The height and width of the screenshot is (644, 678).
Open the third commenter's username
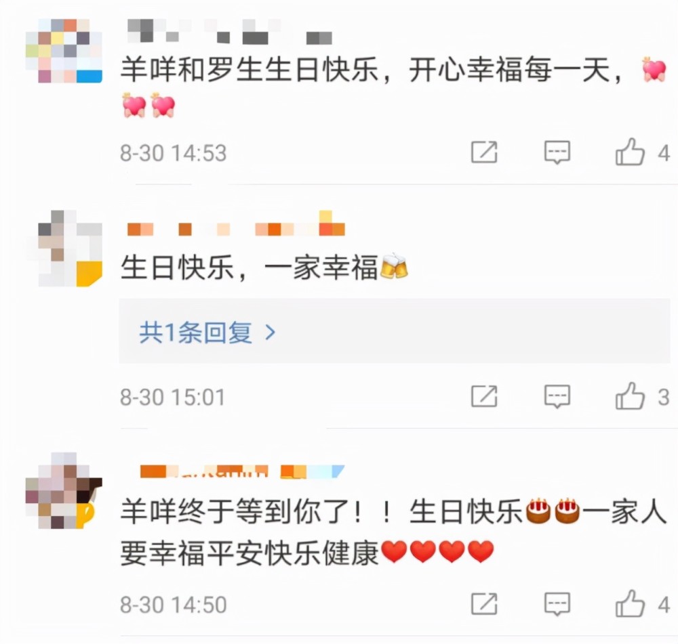[242, 471]
